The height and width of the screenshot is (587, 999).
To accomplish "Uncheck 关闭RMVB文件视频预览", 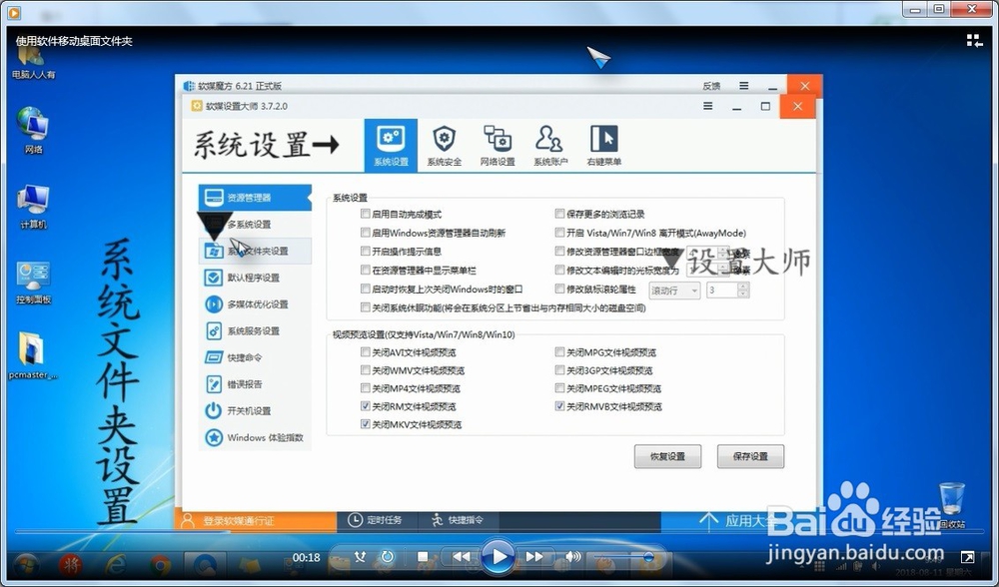I will coord(559,405).
